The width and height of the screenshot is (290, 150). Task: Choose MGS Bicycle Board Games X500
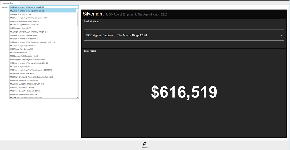point(22,74)
